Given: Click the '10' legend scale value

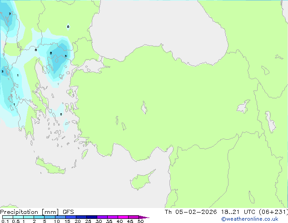Looking at the screenshot, I should click(57, 221).
